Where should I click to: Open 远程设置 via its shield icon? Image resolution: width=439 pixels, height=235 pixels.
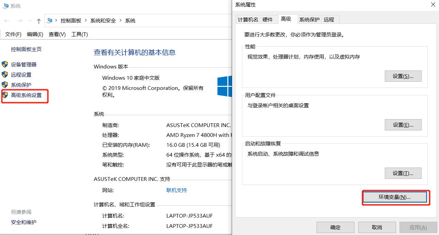pos(5,74)
